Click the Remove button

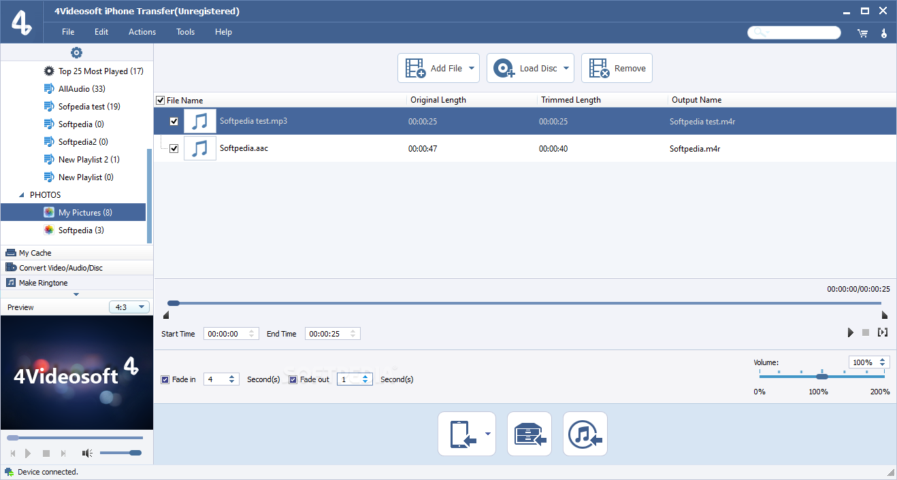[617, 68]
